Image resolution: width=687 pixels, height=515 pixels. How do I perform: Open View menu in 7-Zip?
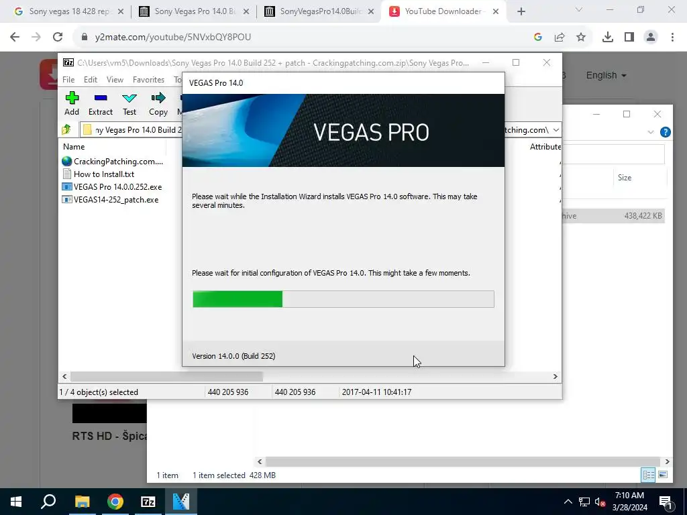115,80
